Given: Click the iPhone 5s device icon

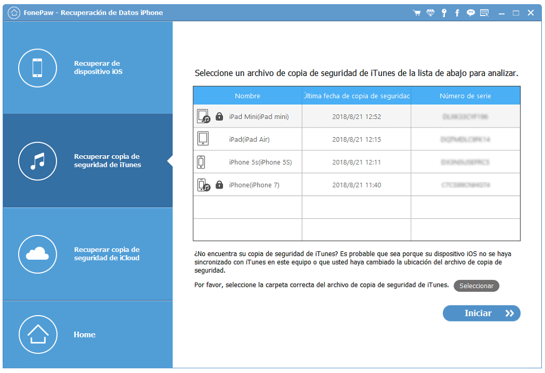Looking at the screenshot, I should (201, 162).
